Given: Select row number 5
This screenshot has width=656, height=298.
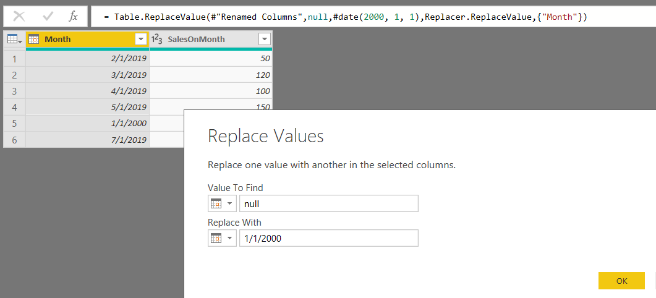Looking at the screenshot, I should click(15, 124).
